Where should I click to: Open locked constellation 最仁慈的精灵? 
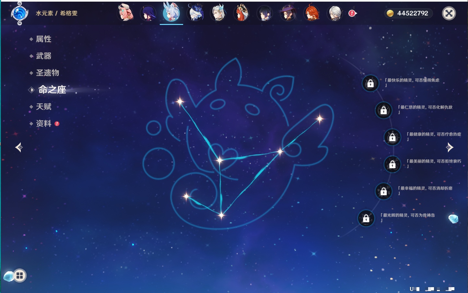click(384, 110)
